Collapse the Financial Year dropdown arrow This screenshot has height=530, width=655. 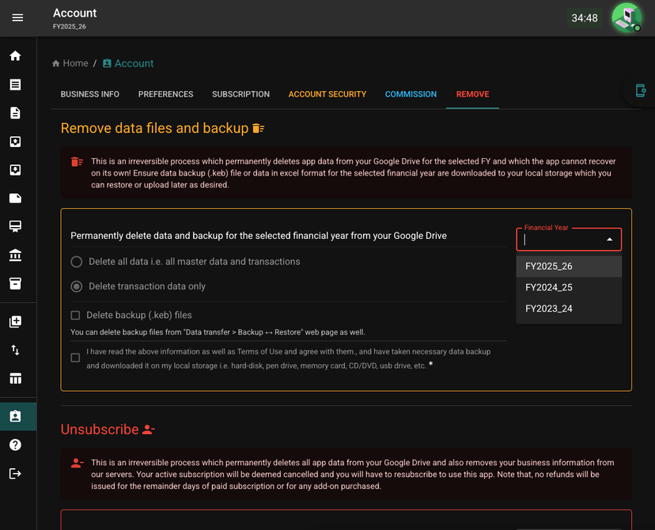click(x=609, y=240)
